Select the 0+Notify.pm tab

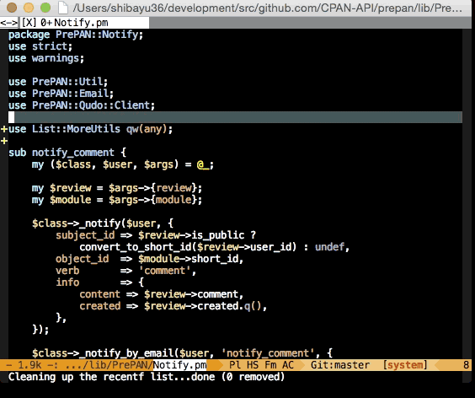[74, 23]
